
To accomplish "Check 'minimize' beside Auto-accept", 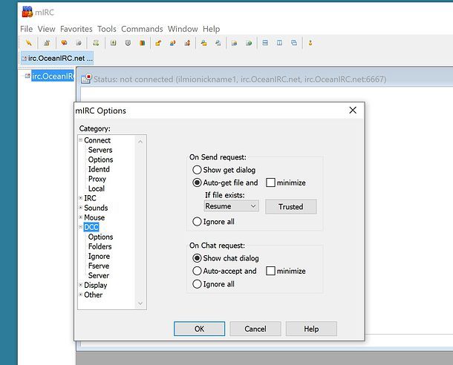I will click(270, 271).
